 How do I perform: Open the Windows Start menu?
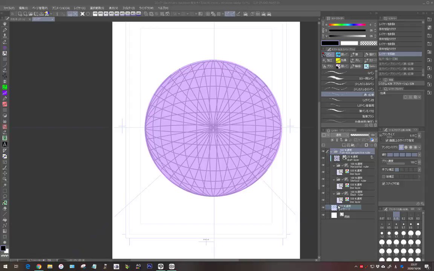5,266
